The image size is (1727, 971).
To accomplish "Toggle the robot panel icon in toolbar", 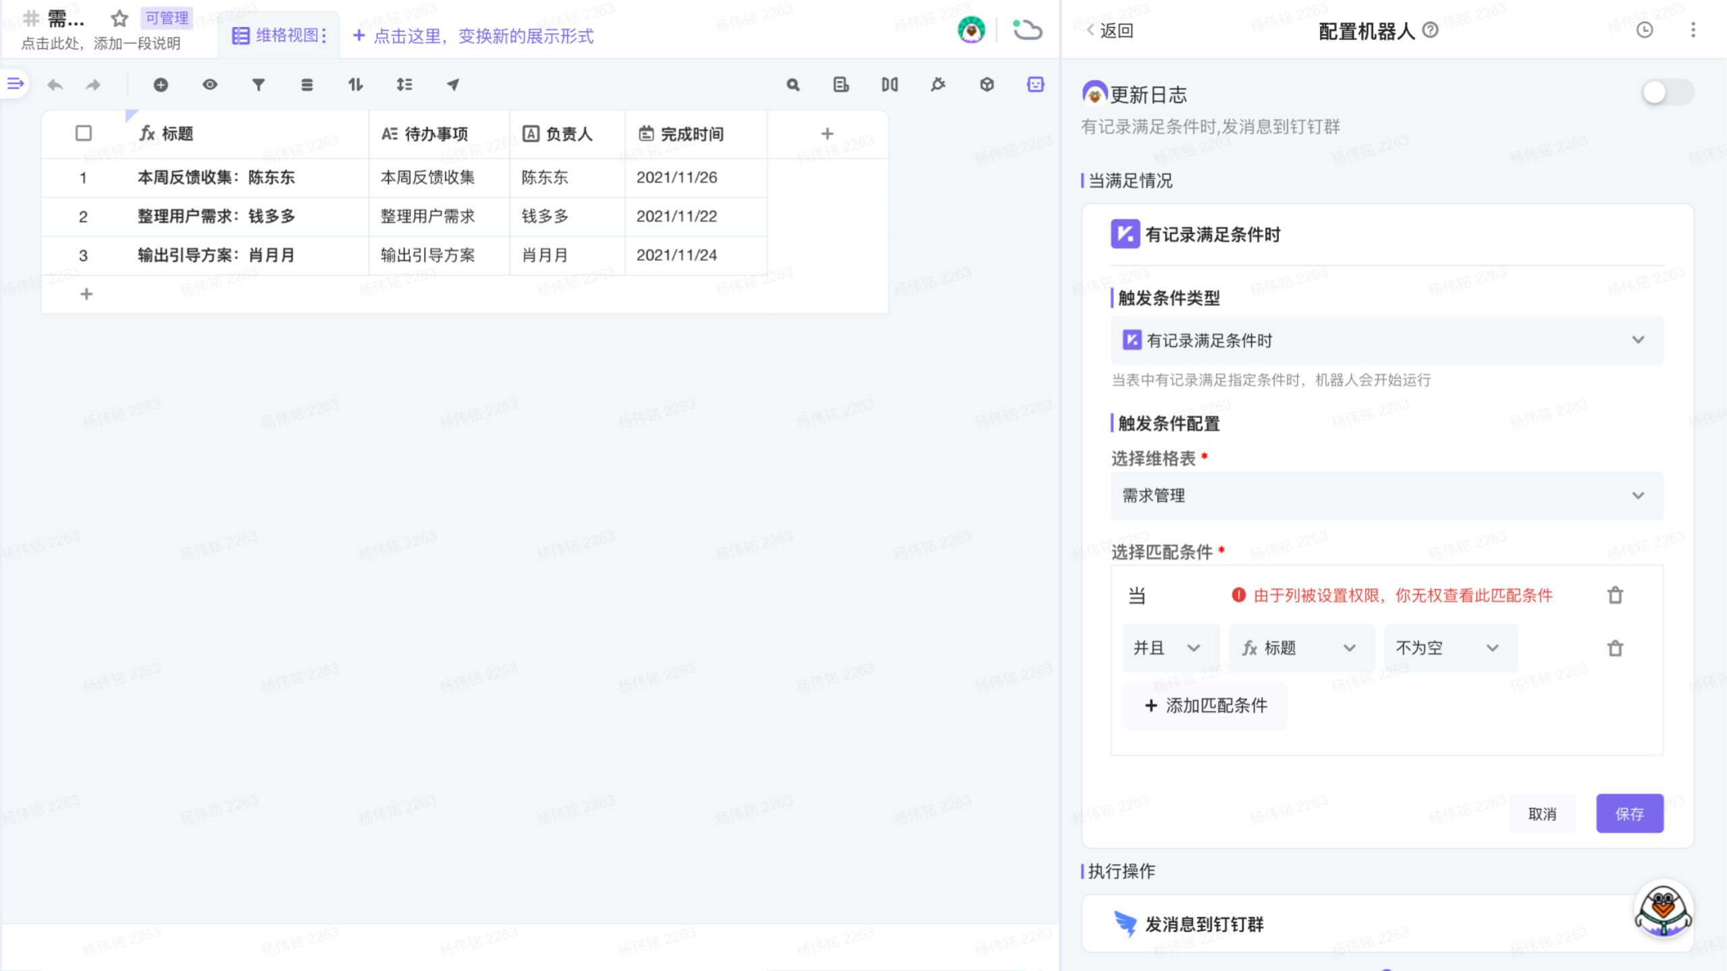I will (1036, 85).
